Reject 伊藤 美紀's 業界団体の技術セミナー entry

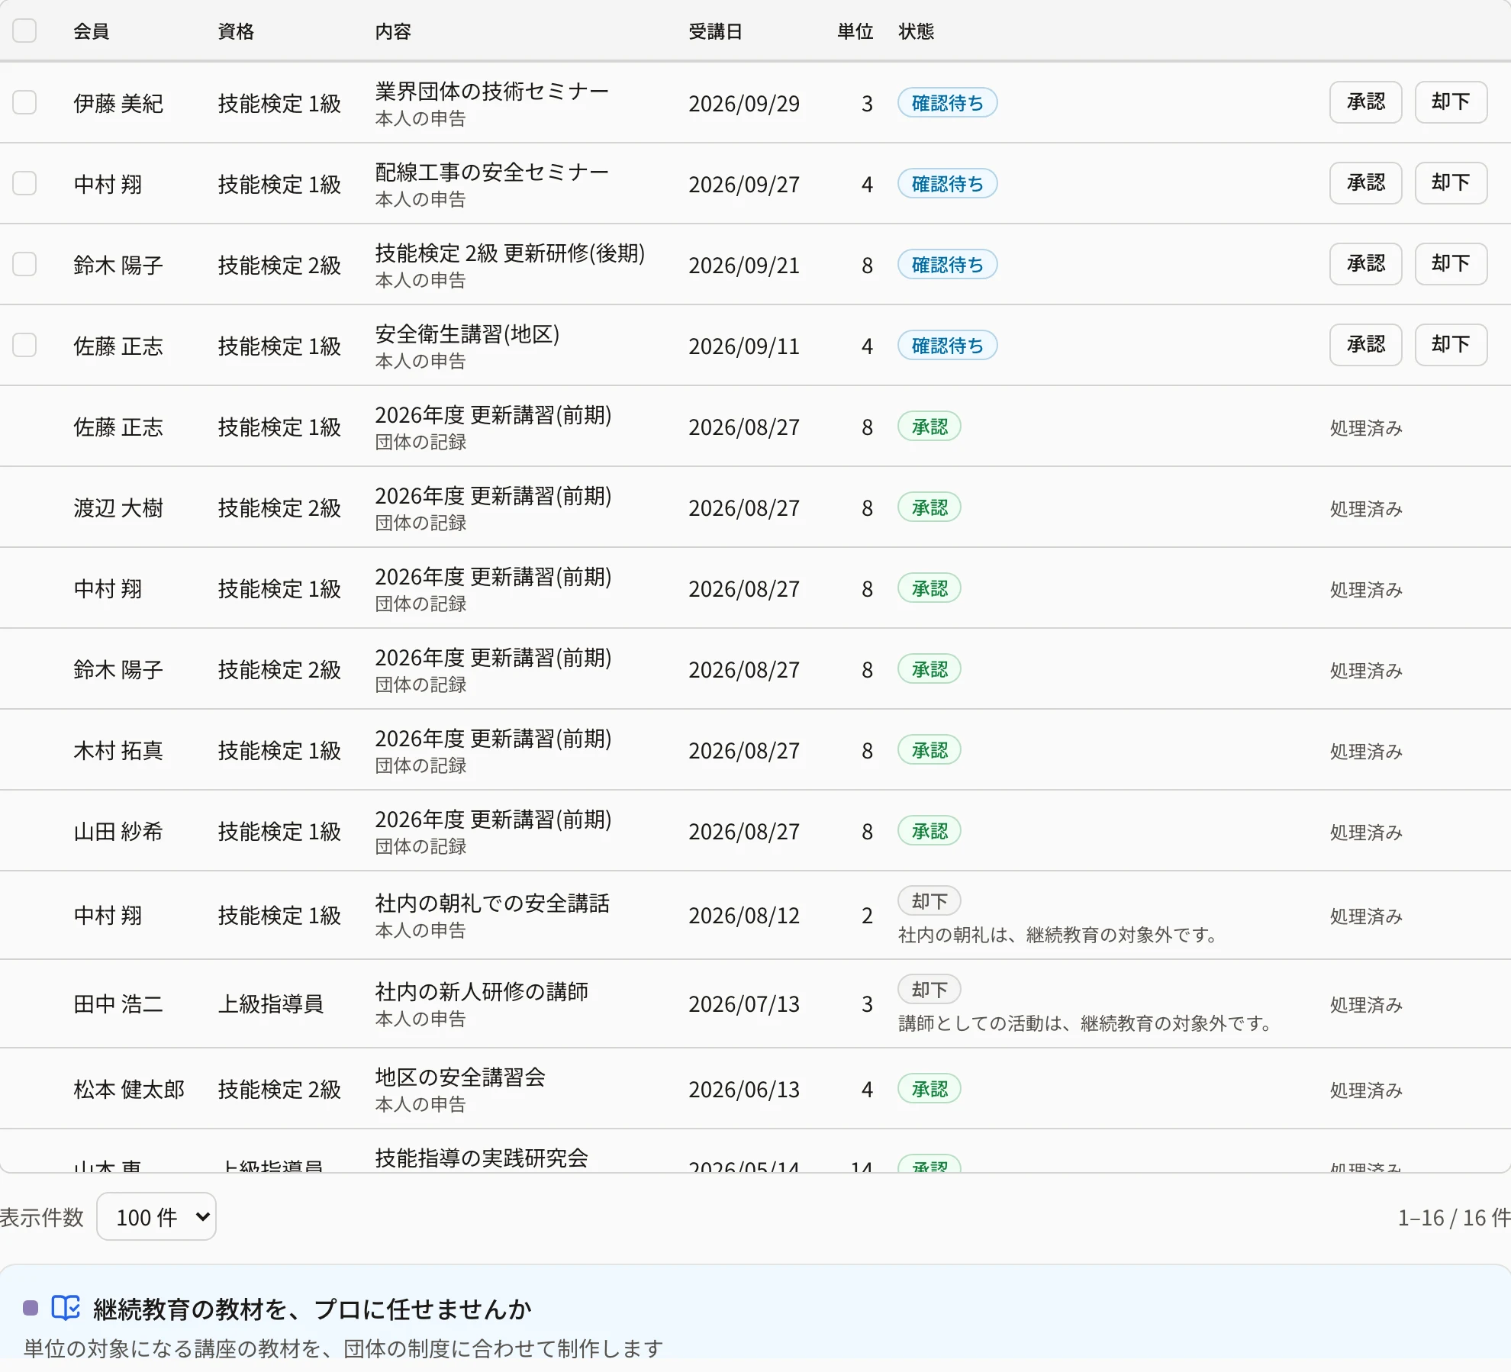click(x=1451, y=102)
